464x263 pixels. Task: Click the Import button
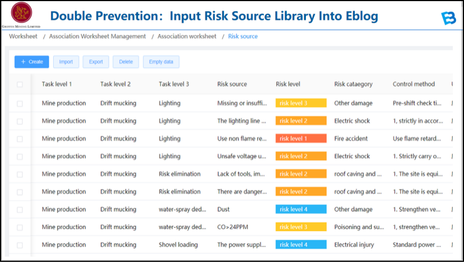(66, 62)
